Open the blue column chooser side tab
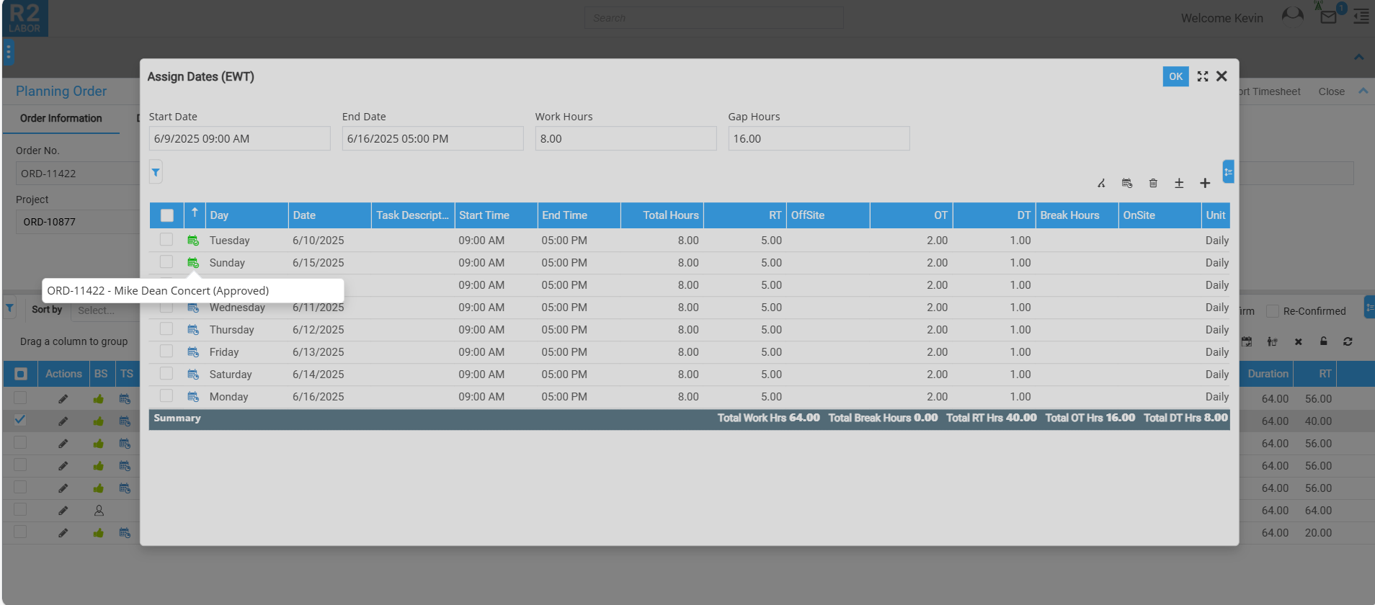This screenshot has height=605, width=1375. [x=1228, y=172]
